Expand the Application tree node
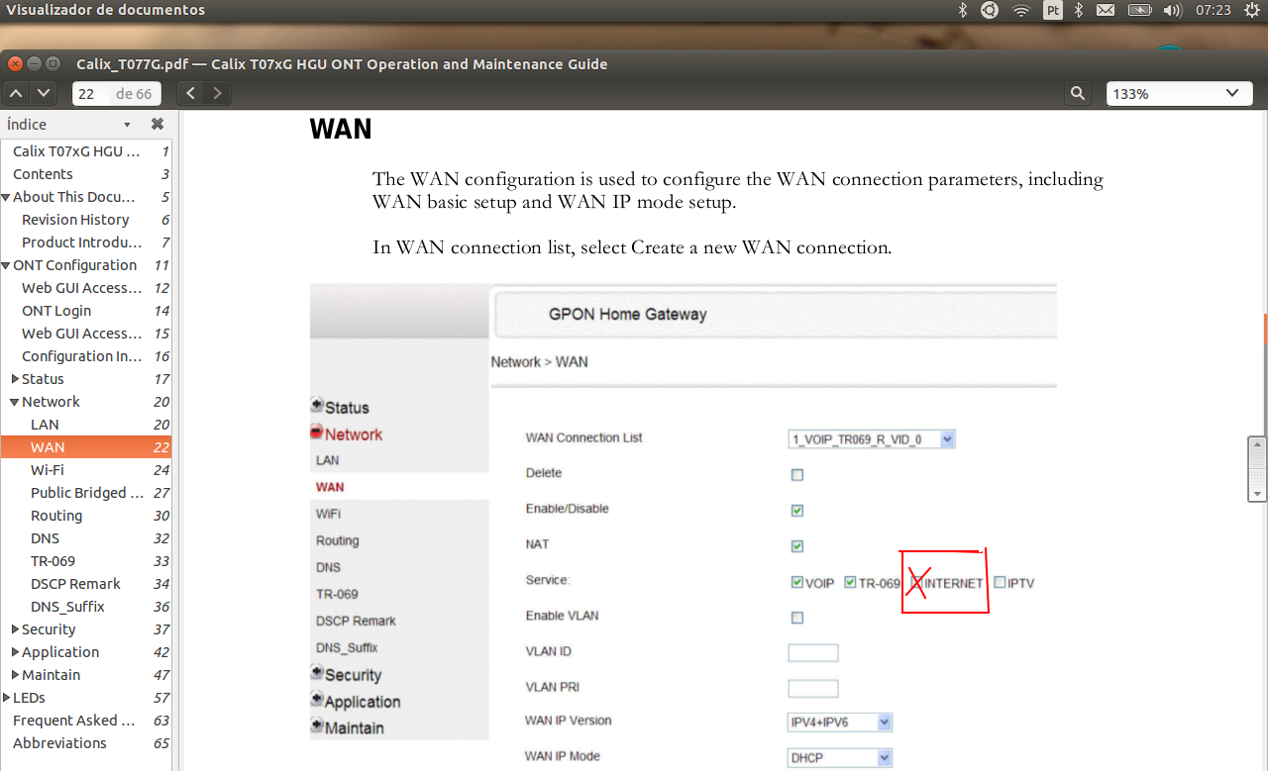Image resolution: width=1268 pixels, height=771 pixels. [x=15, y=652]
